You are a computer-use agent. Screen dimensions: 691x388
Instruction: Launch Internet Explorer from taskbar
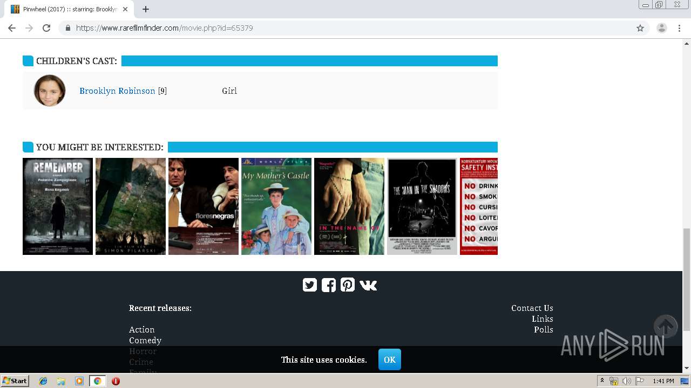tap(43, 381)
